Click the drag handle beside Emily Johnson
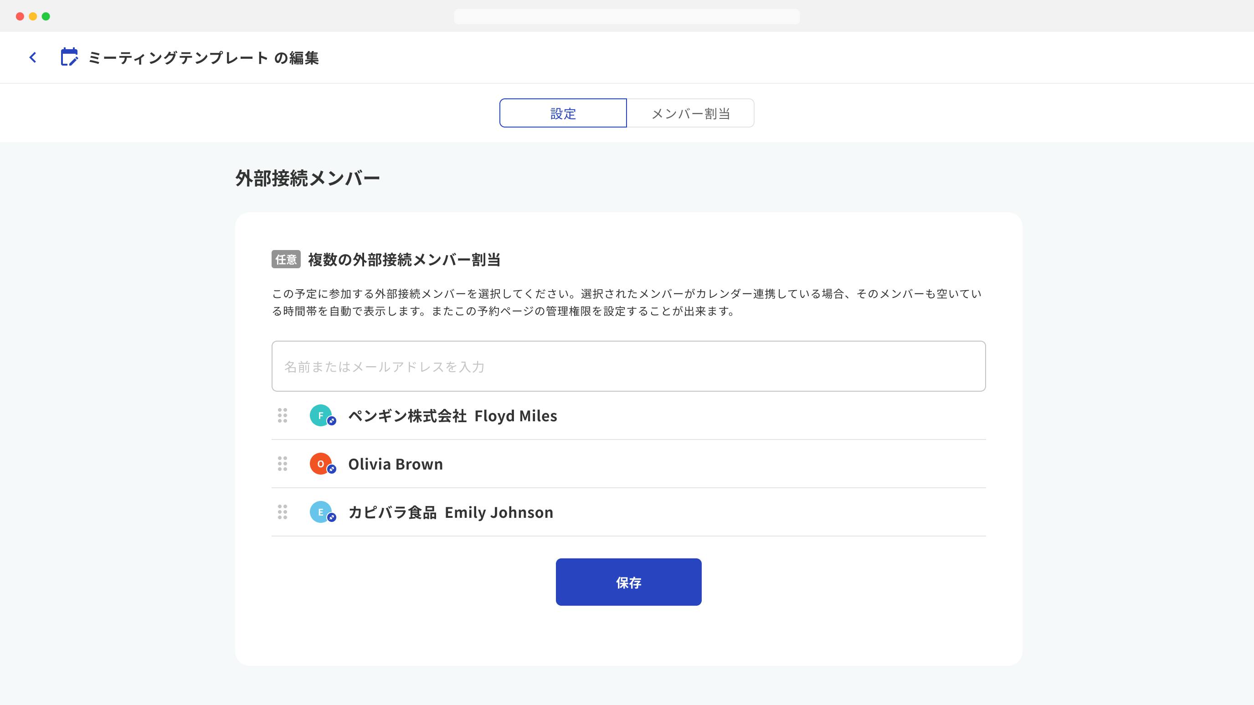The image size is (1254, 705). tap(283, 512)
